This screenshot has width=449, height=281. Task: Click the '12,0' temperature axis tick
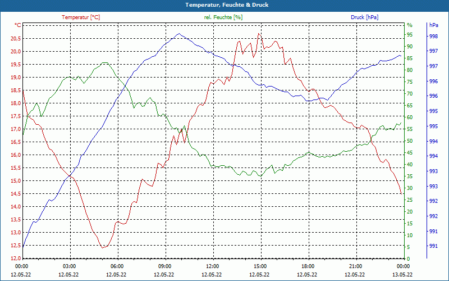coord(16,258)
